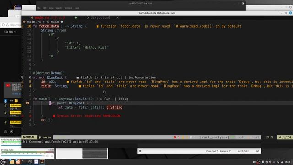The height and width of the screenshot is (165, 293).
Task: Open Search menu in the terminal window
Action: tap(59, 8)
